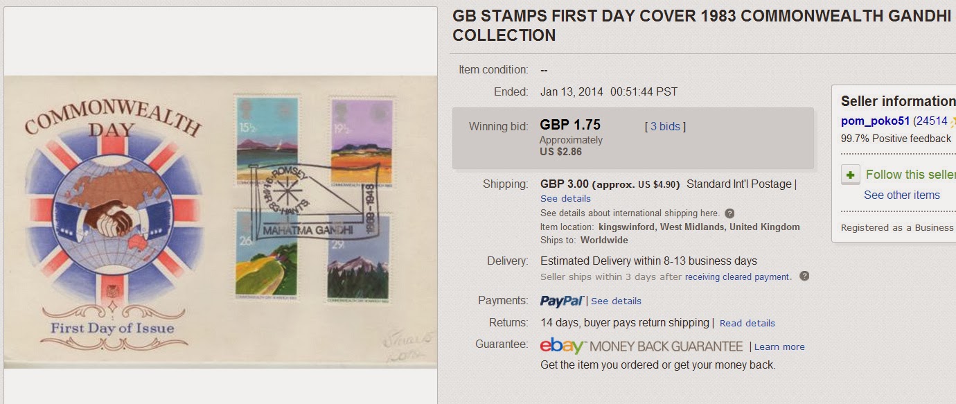This screenshot has width=956, height=404.
Task: View seller feedback score 24514
Action: click(932, 121)
